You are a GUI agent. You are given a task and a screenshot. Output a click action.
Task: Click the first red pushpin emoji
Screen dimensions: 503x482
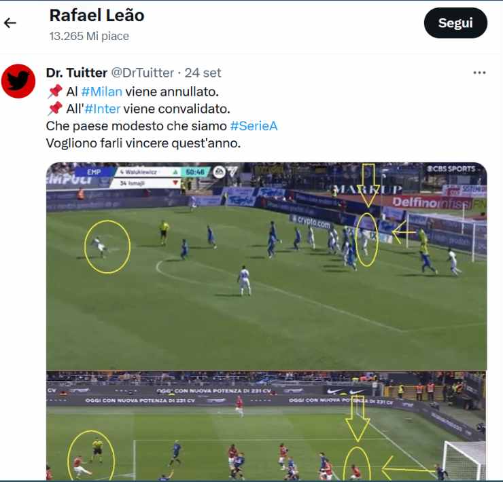click(x=55, y=92)
